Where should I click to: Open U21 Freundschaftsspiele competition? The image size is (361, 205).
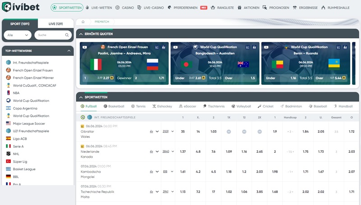click(31, 131)
